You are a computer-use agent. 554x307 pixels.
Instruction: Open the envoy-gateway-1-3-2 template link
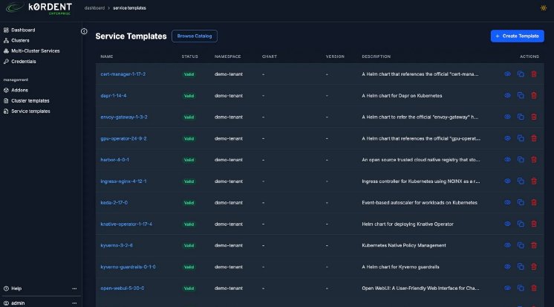pos(124,117)
